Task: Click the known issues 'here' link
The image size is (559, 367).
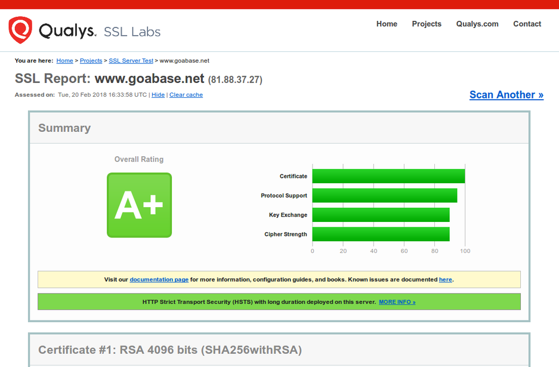Action: (x=445, y=280)
